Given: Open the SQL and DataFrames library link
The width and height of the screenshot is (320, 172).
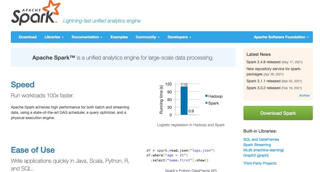Looking at the screenshot, I should (x=261, y=139).
